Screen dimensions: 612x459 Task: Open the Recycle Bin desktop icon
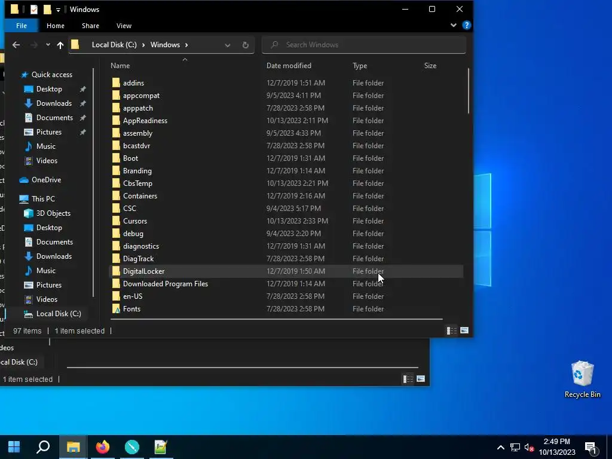point(582,380)
